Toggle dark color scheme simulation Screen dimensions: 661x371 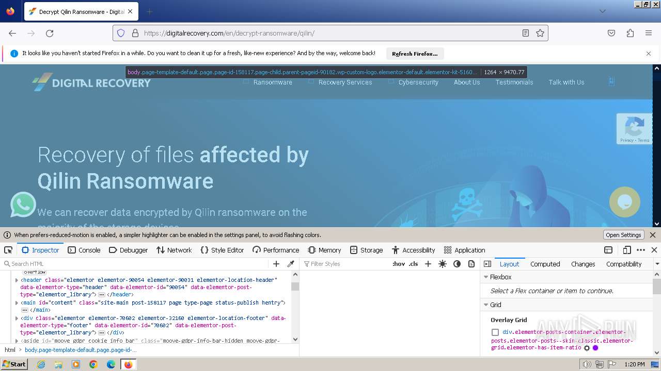[457, 264]
